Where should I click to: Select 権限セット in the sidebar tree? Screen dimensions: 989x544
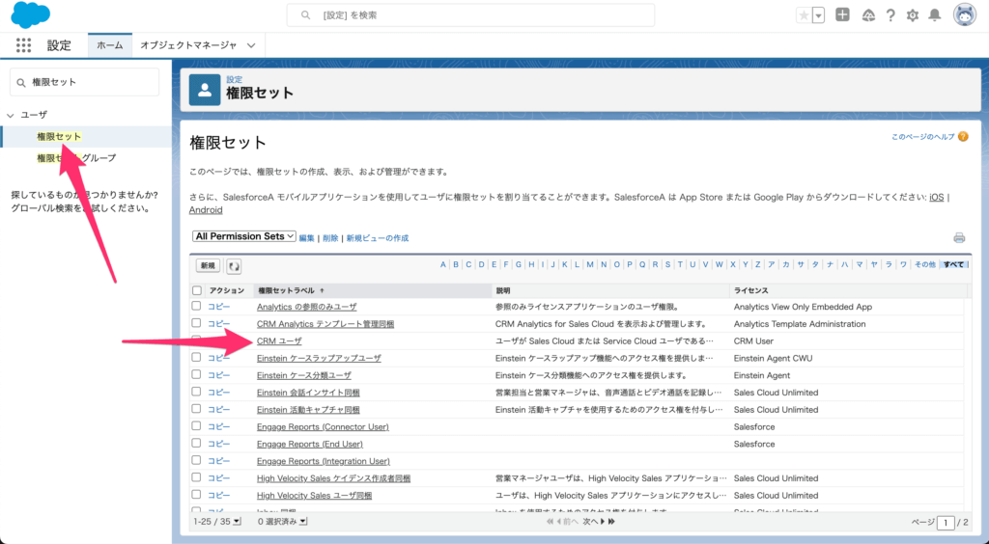point(59,137)
